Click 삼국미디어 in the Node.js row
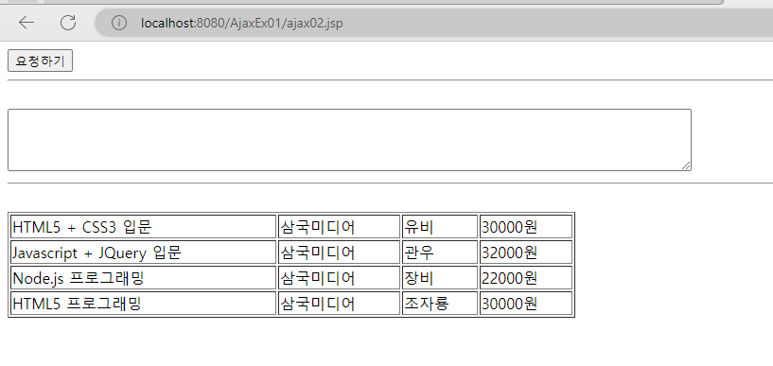773x366 pixels. click(339, 278)
